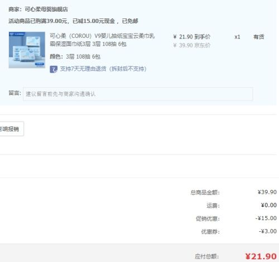279x262 pixels.
Task: Click the ¥39.90 京东价 struck price
Action: pyautogui.click(x=191, y=45)
